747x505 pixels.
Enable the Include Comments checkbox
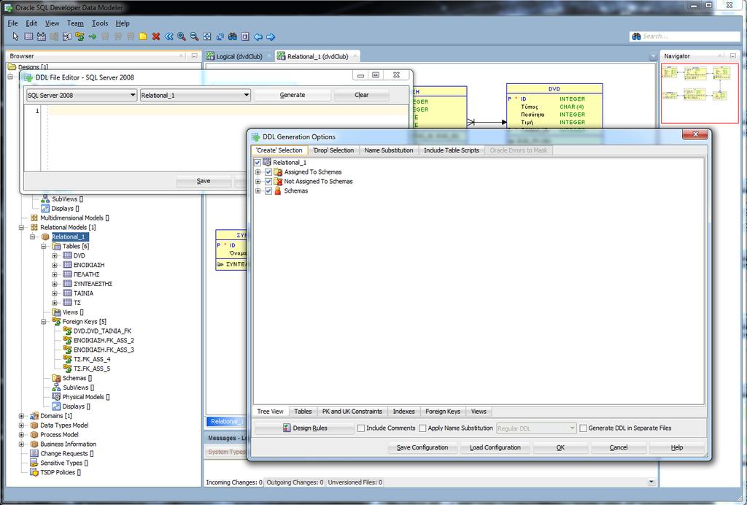pos(361,428)
